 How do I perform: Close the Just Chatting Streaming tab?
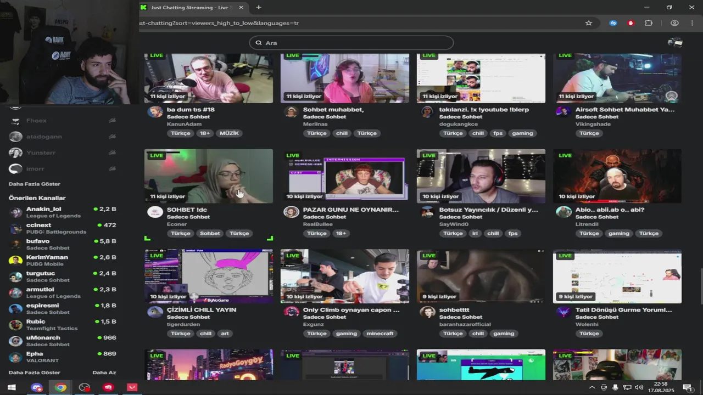coord(241,7)
